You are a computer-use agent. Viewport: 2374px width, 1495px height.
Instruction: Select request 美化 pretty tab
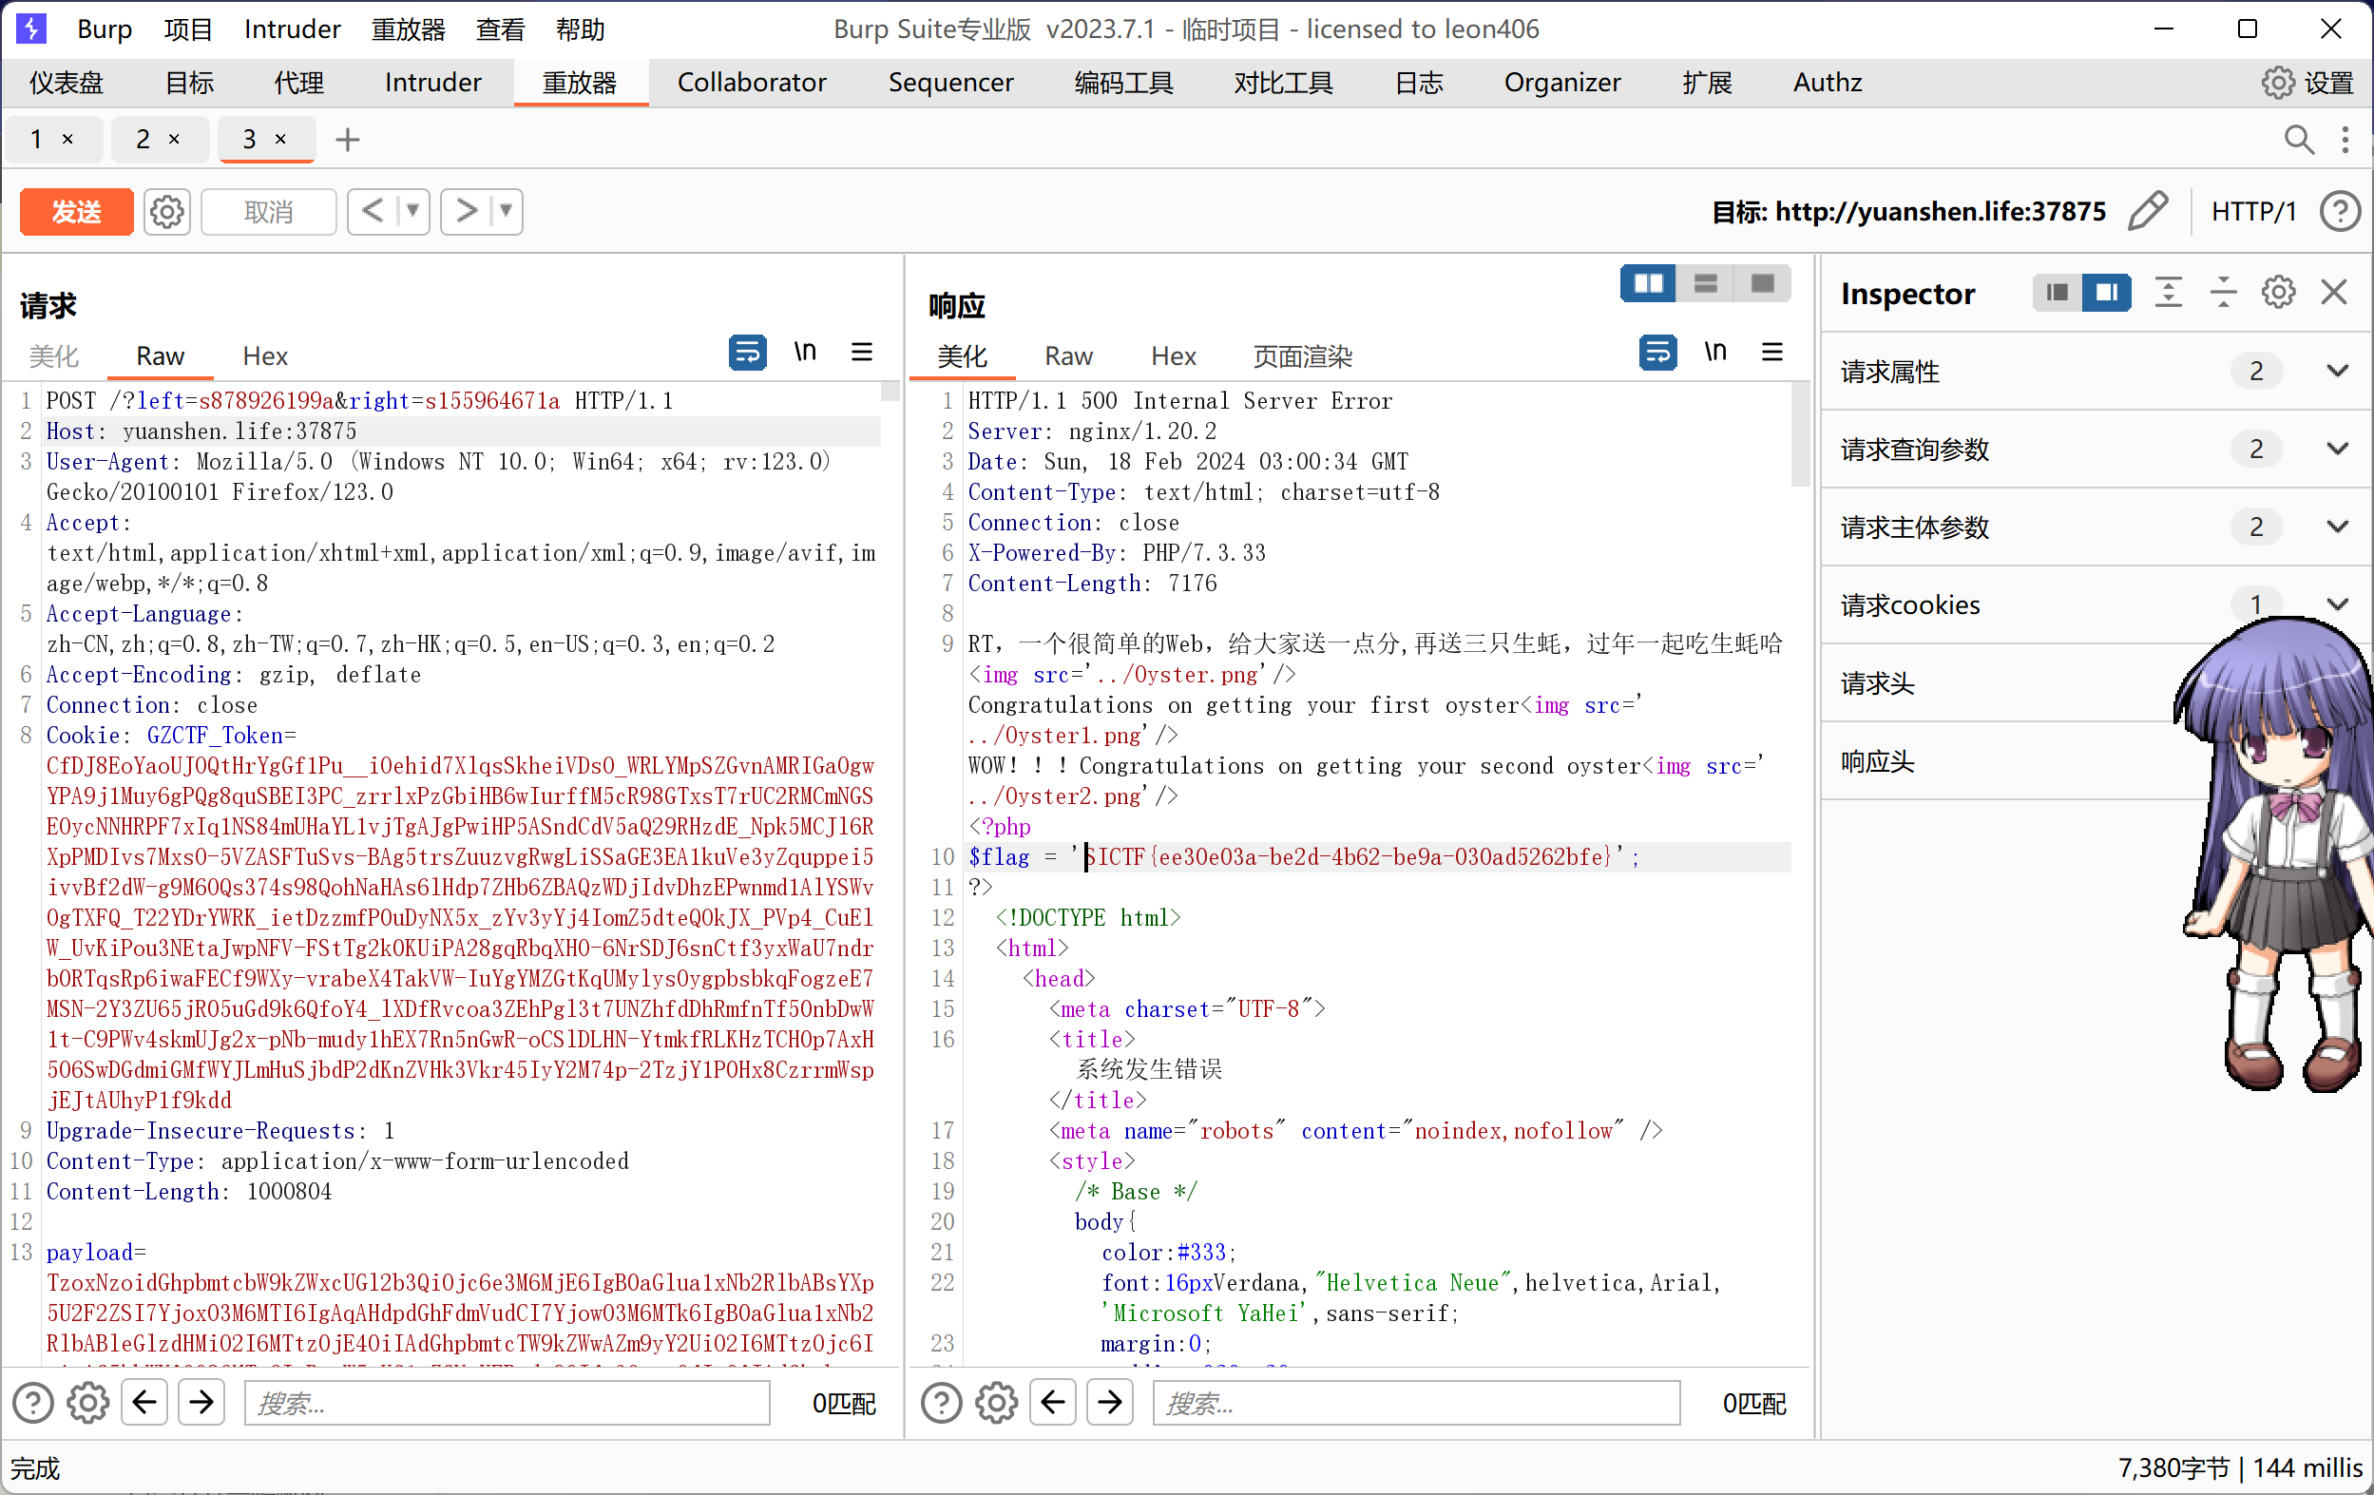click(x=53, y=356)
